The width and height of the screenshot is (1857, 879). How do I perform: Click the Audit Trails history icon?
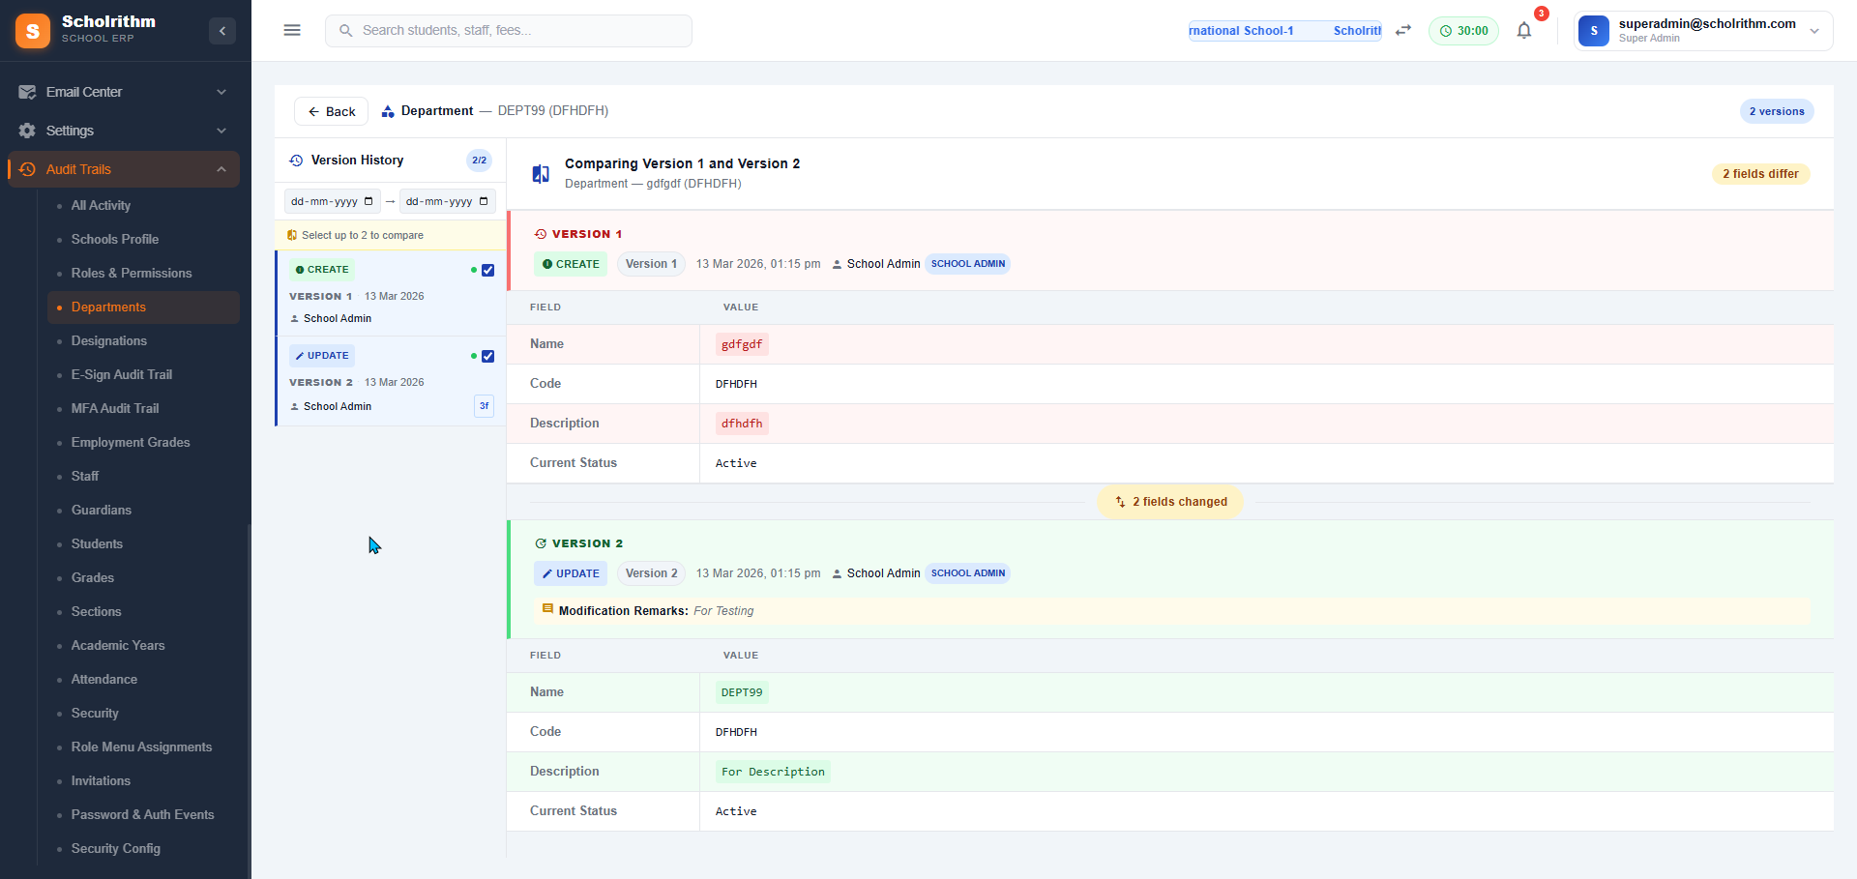click(28, 169)
